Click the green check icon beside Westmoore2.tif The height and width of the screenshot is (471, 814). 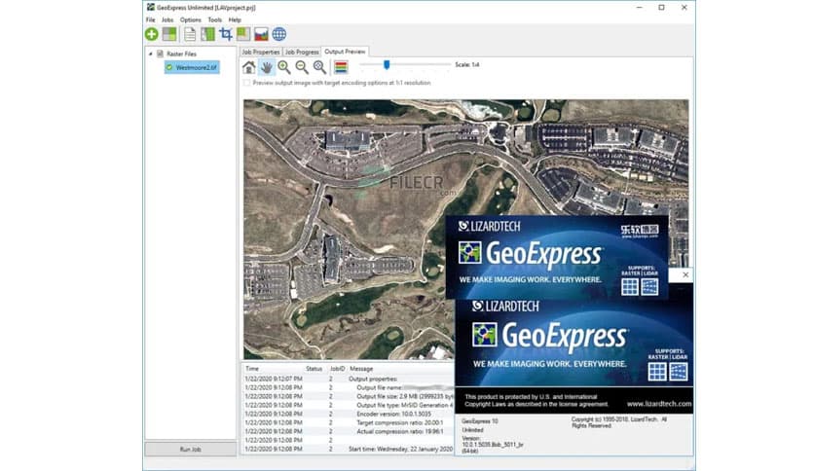click(169, 67)
